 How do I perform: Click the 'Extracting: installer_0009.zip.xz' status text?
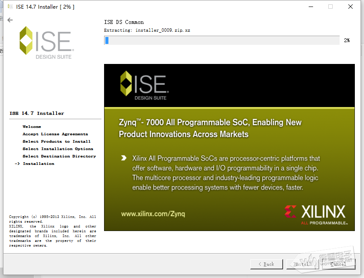point(147,30)
